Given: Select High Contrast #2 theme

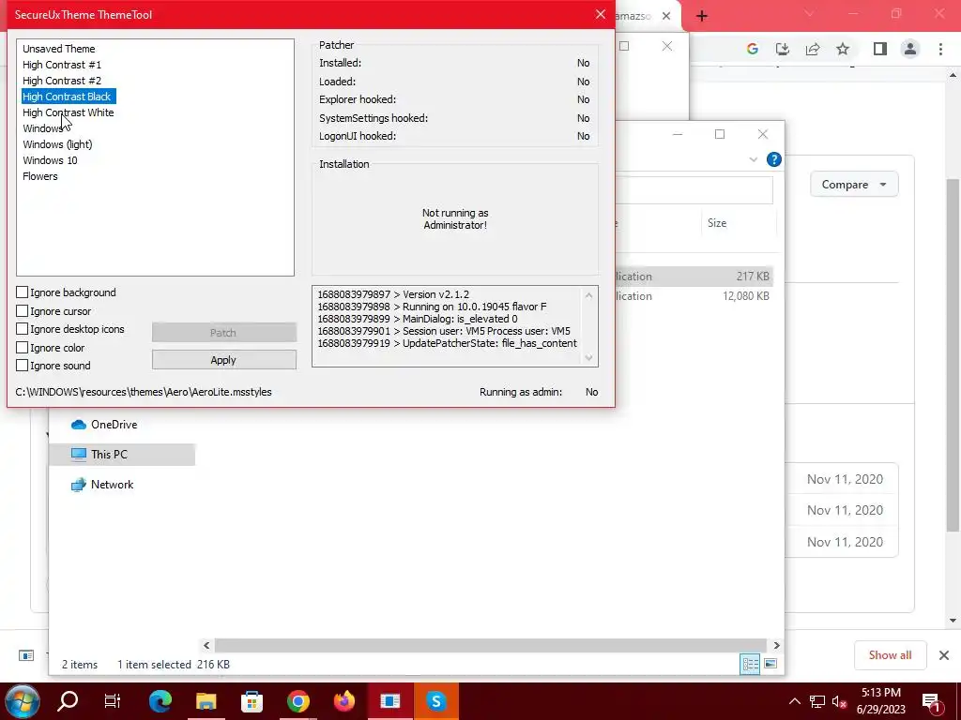Looking at the screenshot, I should pos(62,81).
